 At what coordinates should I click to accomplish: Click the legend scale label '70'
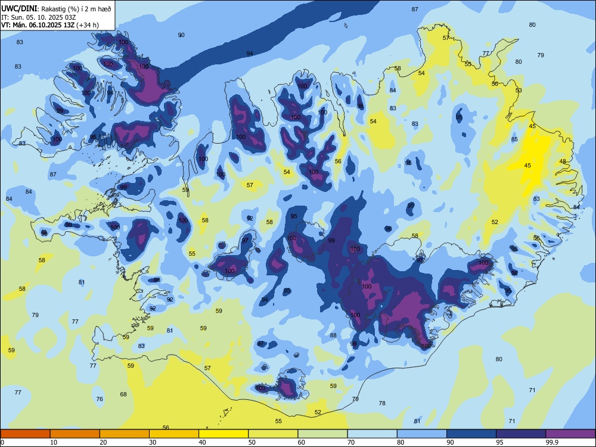pos(351,442)
